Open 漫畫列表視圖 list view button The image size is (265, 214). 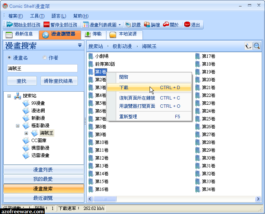click(100, 25)
